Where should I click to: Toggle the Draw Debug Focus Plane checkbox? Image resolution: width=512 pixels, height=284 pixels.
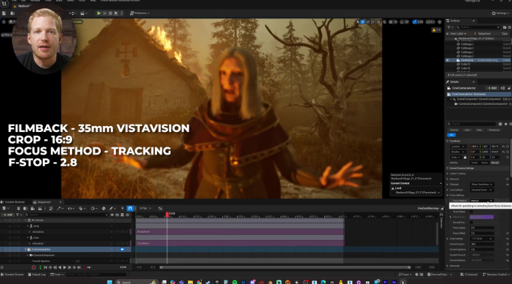[x=471, y=211]
